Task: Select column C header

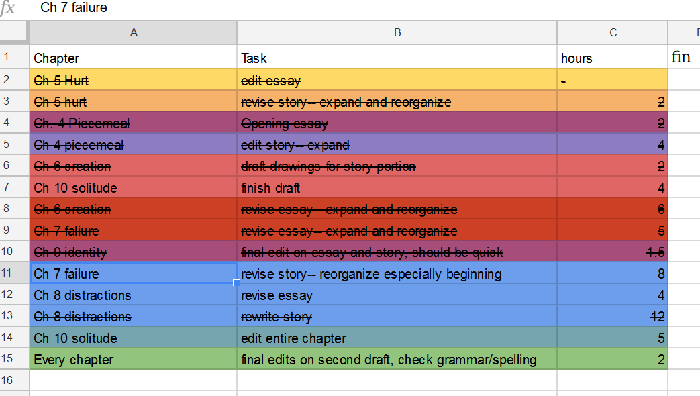Action: tap(612, 32)
